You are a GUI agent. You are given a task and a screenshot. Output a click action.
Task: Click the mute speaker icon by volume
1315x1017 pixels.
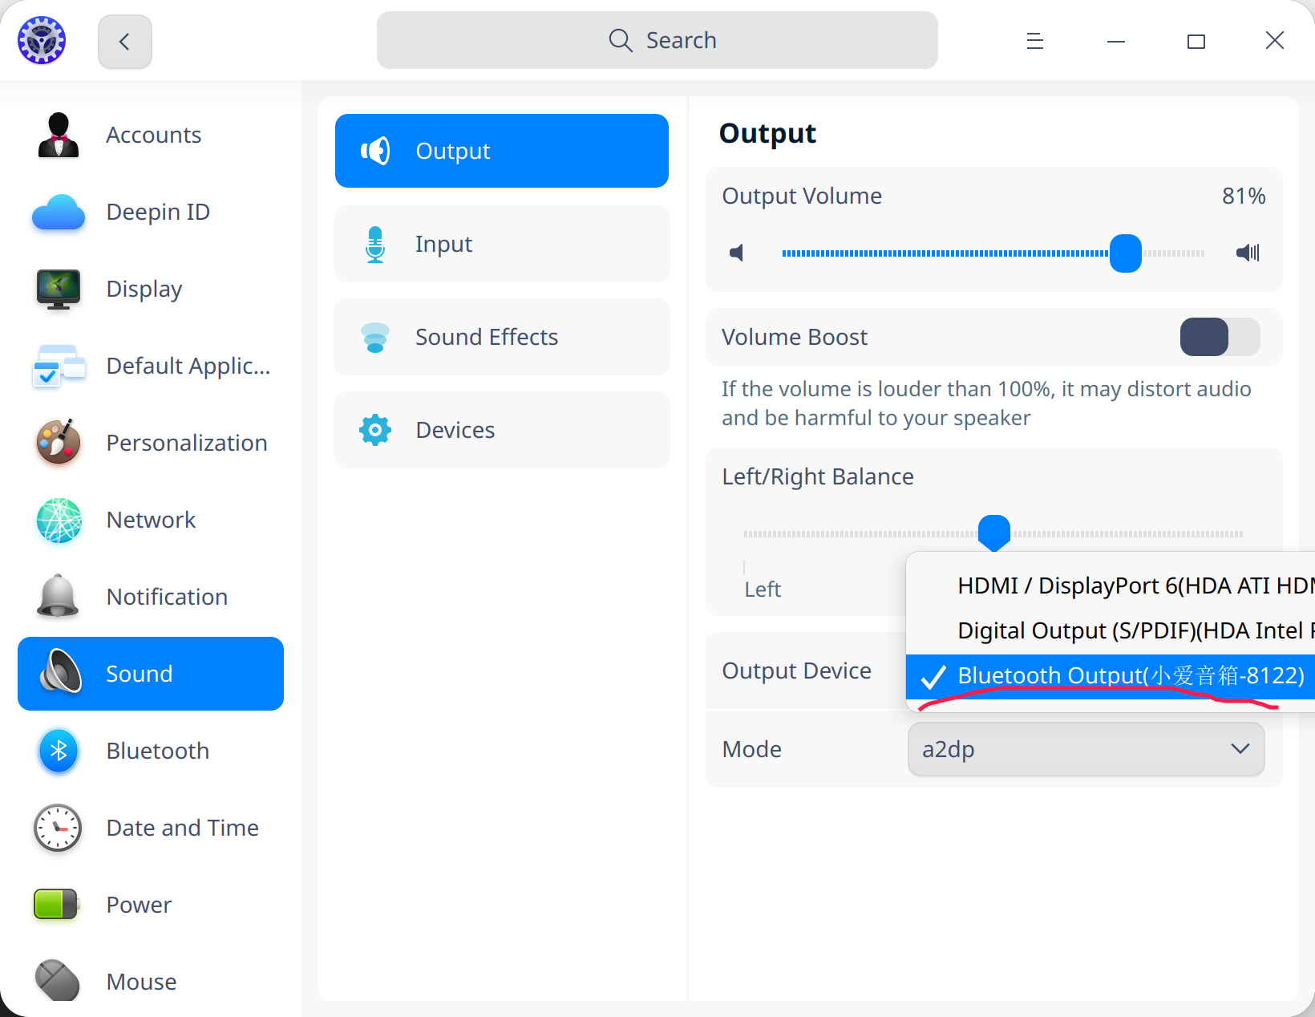[x=736, y=253]
